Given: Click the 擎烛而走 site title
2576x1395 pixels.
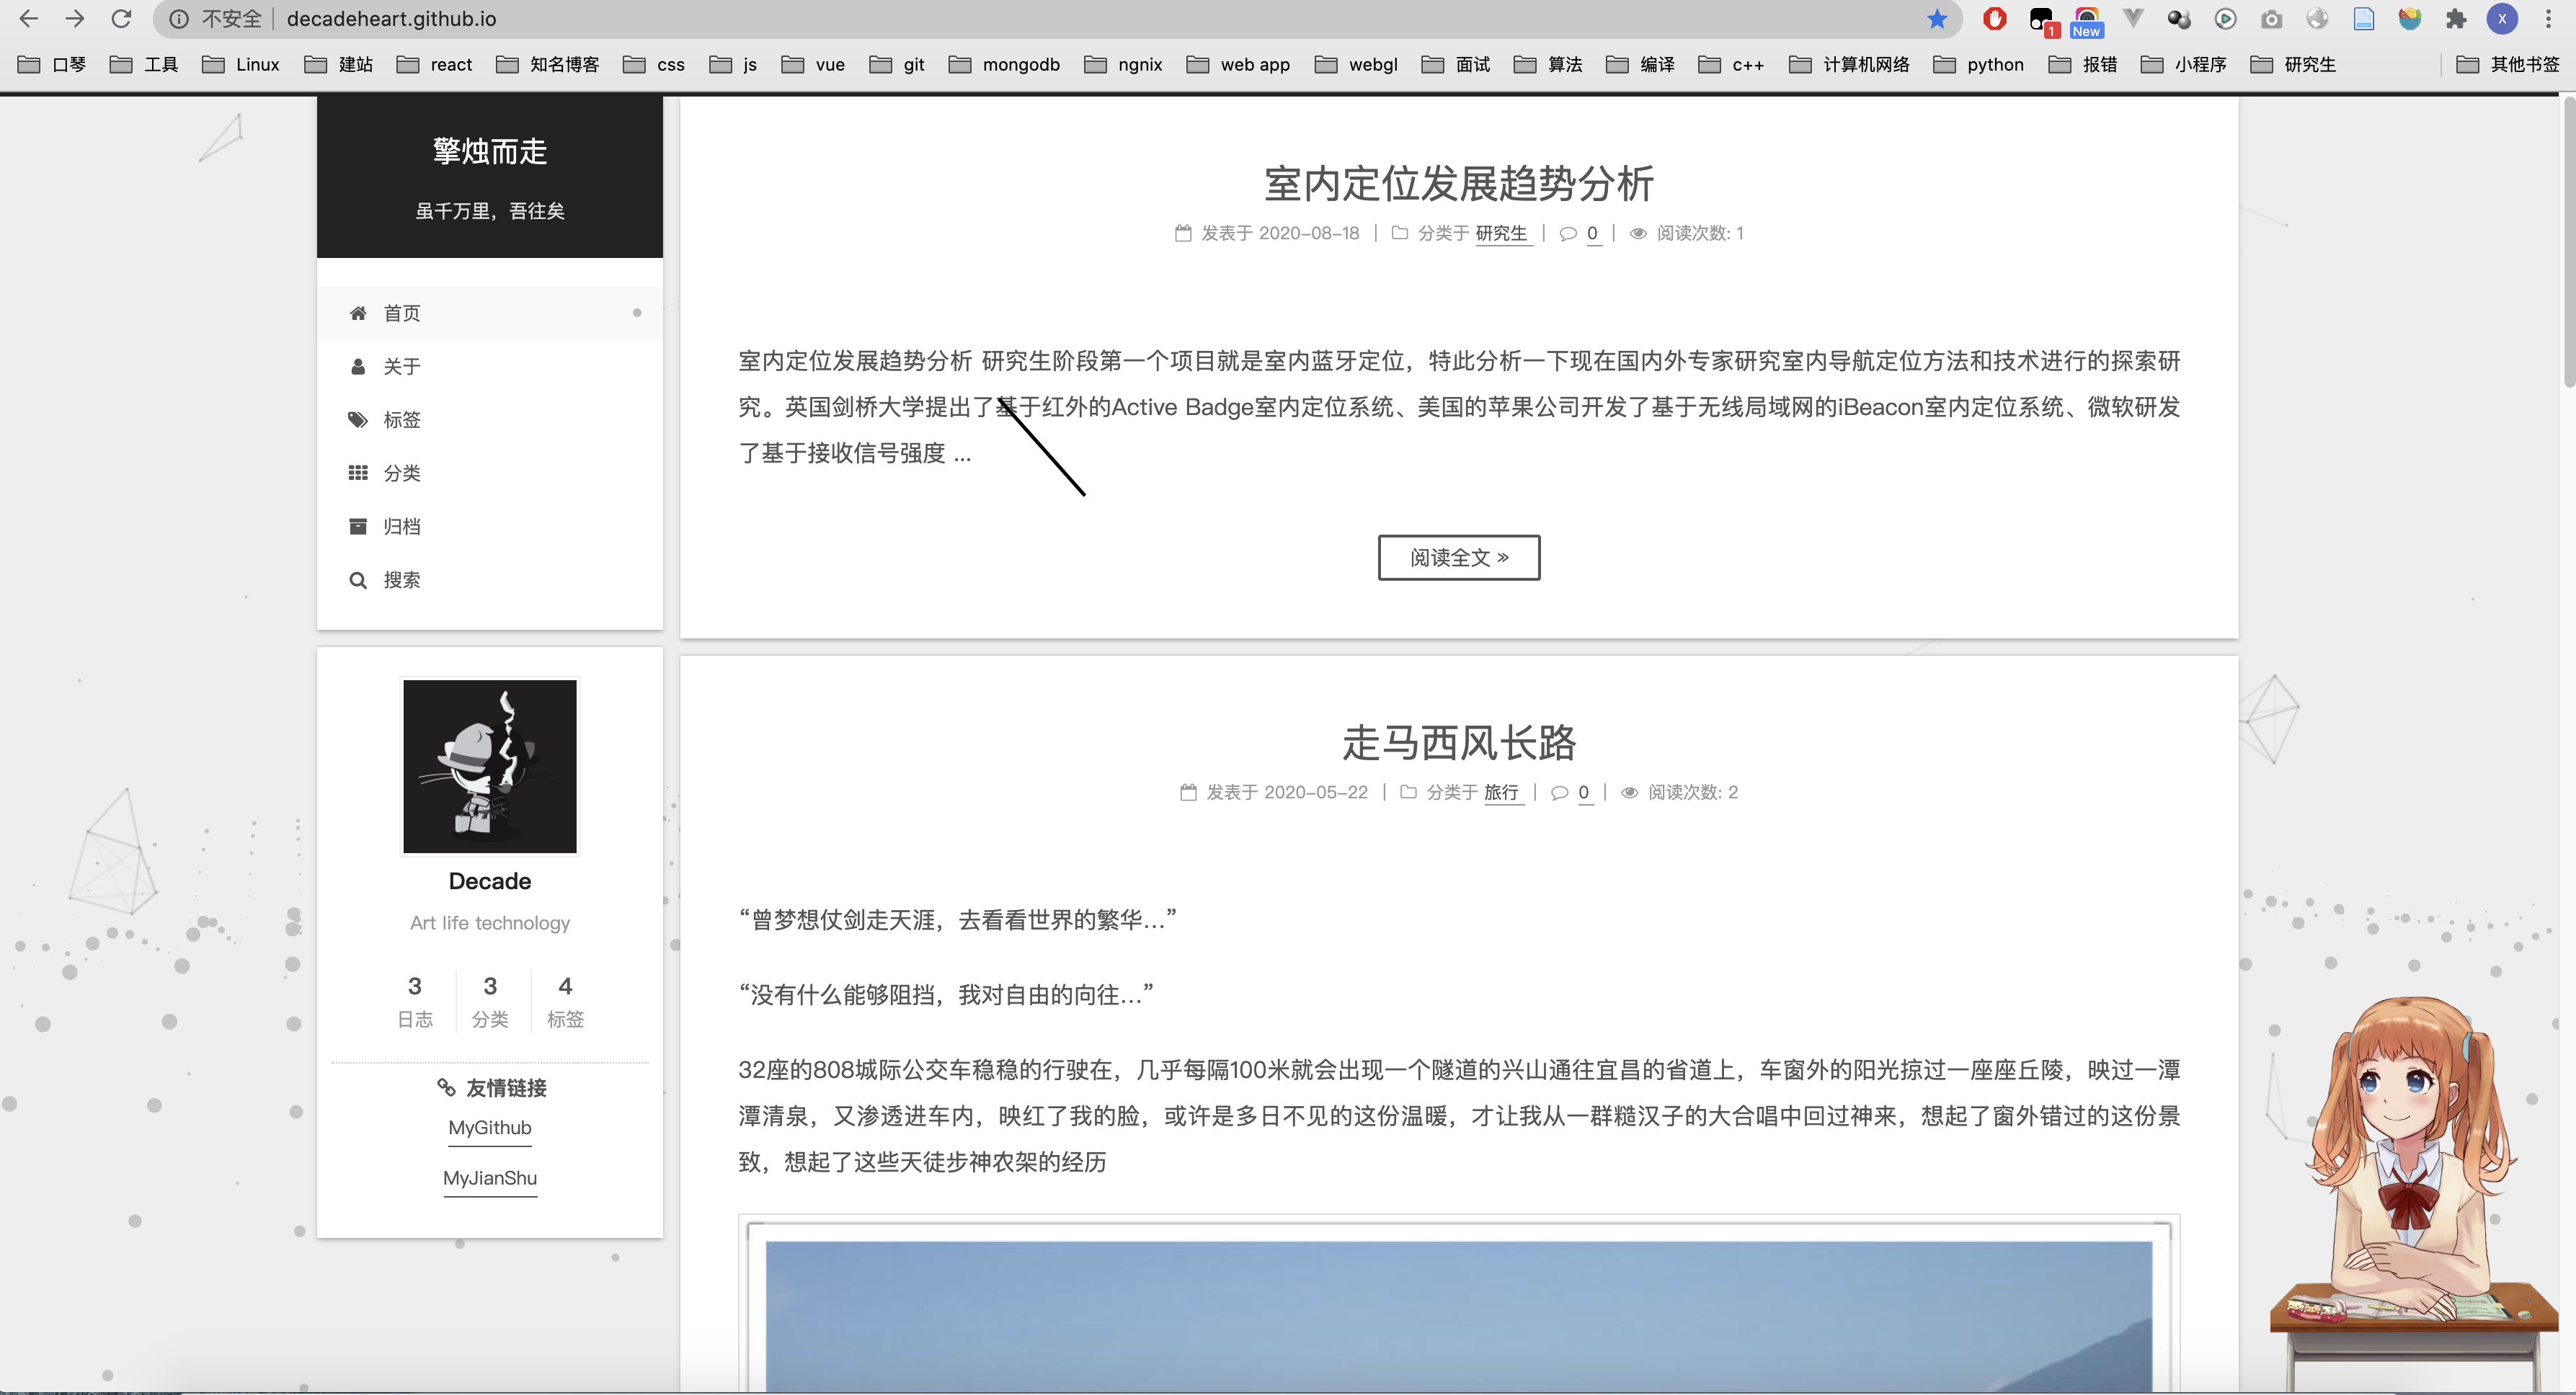Looking at the screenshot, I should pos(490,151).
